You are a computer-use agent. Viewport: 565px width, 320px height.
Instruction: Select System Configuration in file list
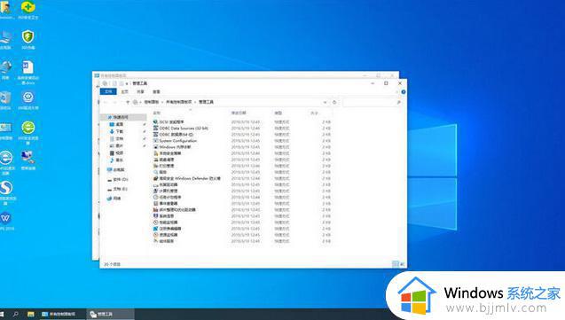175,141
